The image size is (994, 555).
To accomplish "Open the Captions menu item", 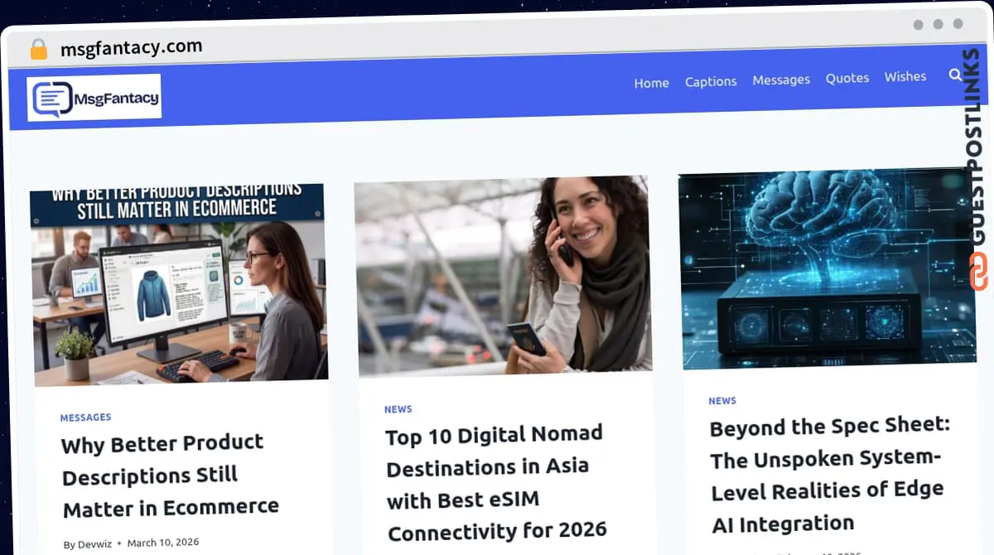I will pos(711,81).
